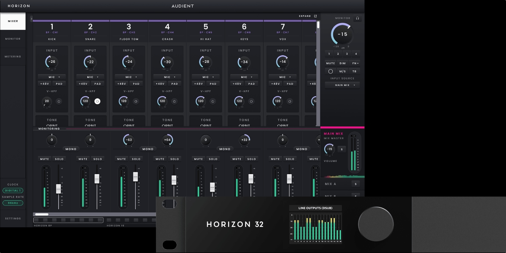Switch to the MONITOR tab in sidebar

[13, 39]
